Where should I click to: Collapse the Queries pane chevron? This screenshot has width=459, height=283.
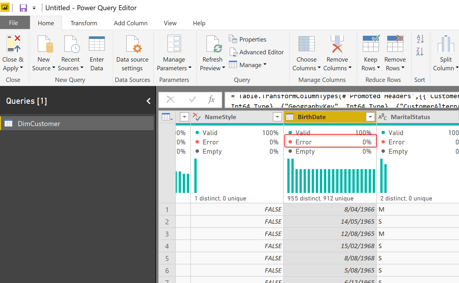pos(148,101)
